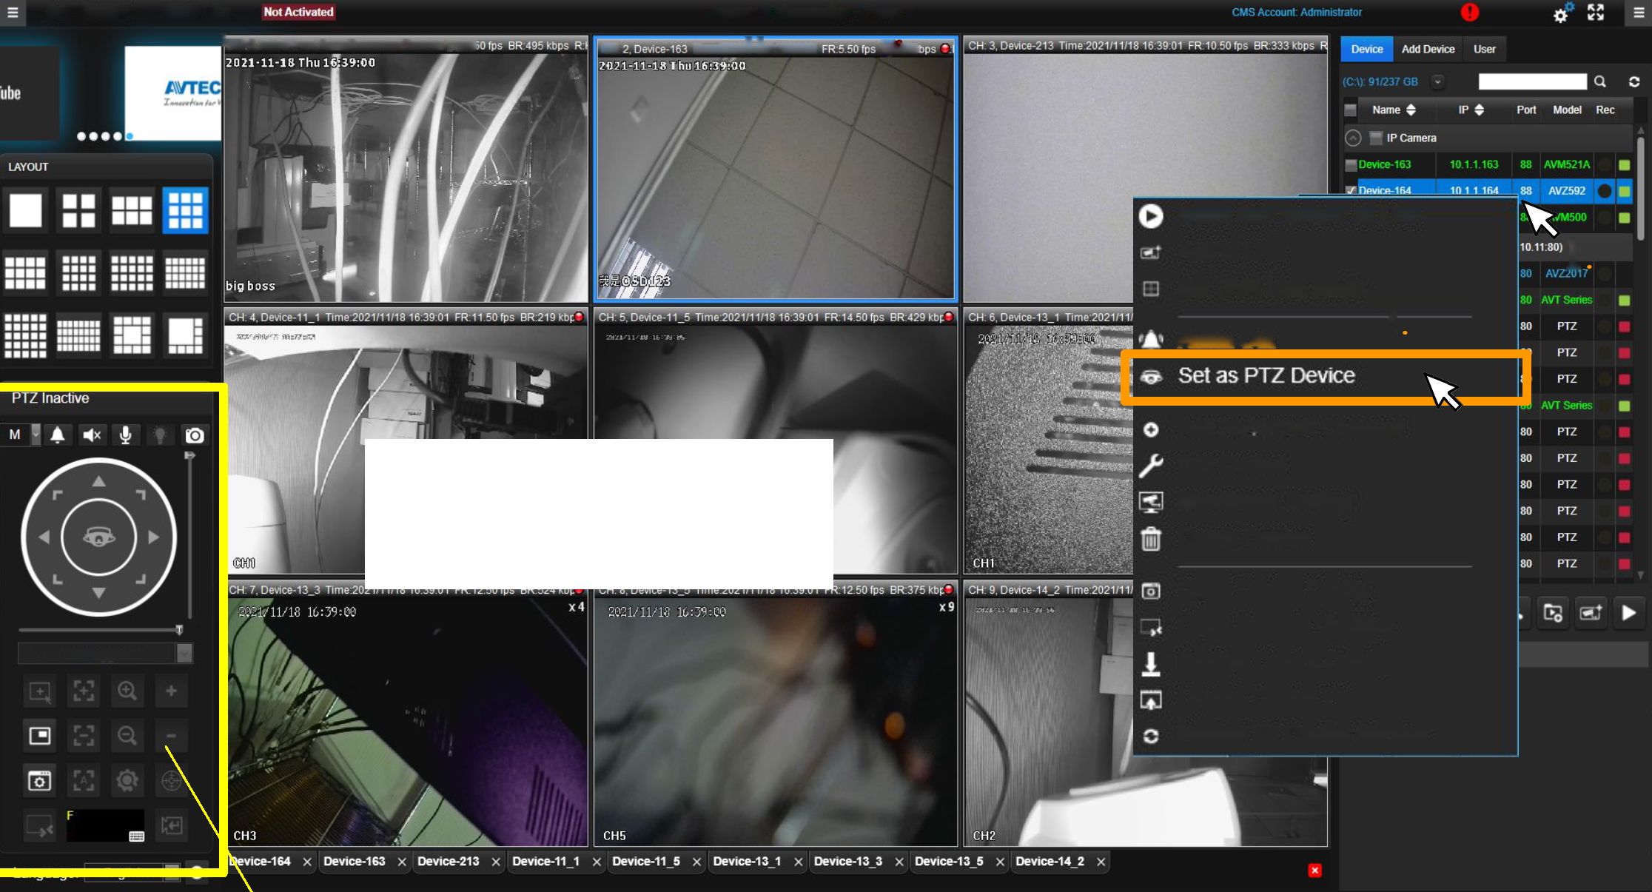The height and width of the screenshot is (892, 1652).
Task: Click the settings gears icon in top bar
Action: tap(1561, 14)
